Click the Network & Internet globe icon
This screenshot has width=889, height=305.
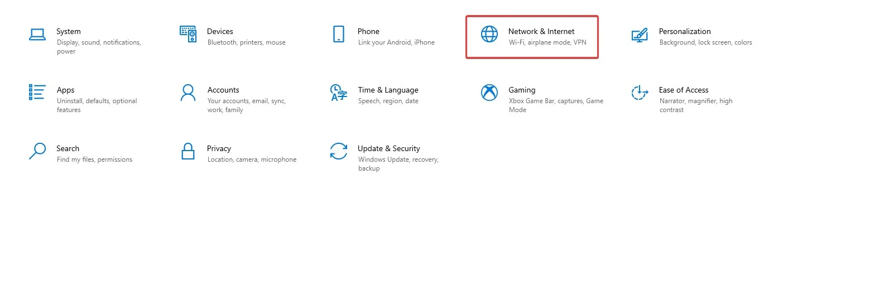489,34
